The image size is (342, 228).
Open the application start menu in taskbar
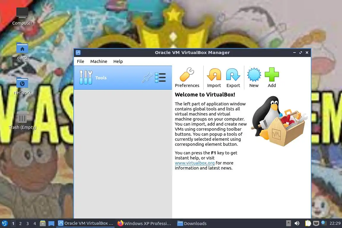4,223
